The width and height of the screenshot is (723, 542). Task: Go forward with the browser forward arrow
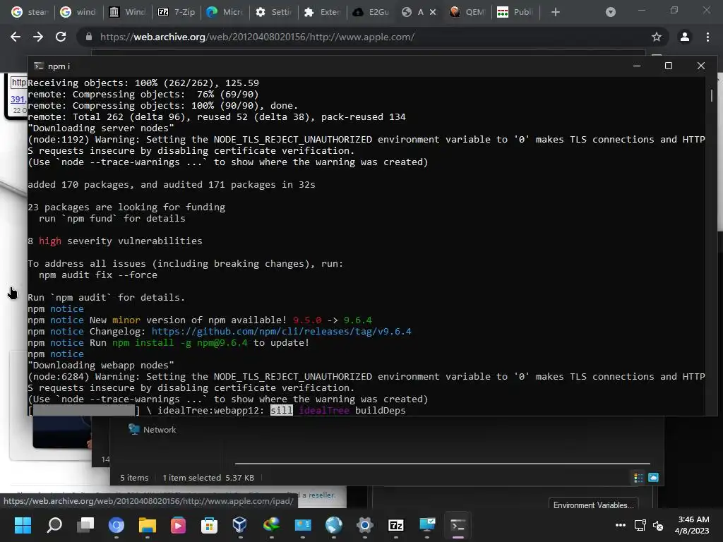pos(38,37)
